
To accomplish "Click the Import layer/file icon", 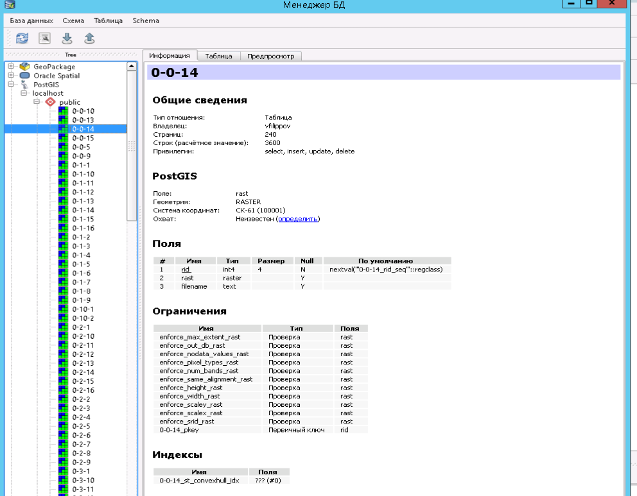I will coord(67,38).
